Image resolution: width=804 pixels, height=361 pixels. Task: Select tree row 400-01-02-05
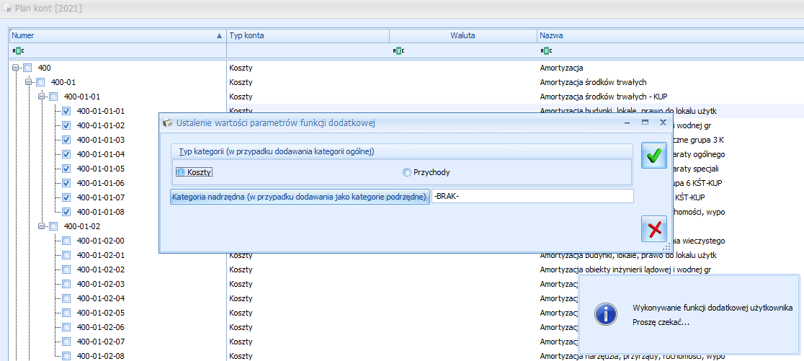(101, 313)
